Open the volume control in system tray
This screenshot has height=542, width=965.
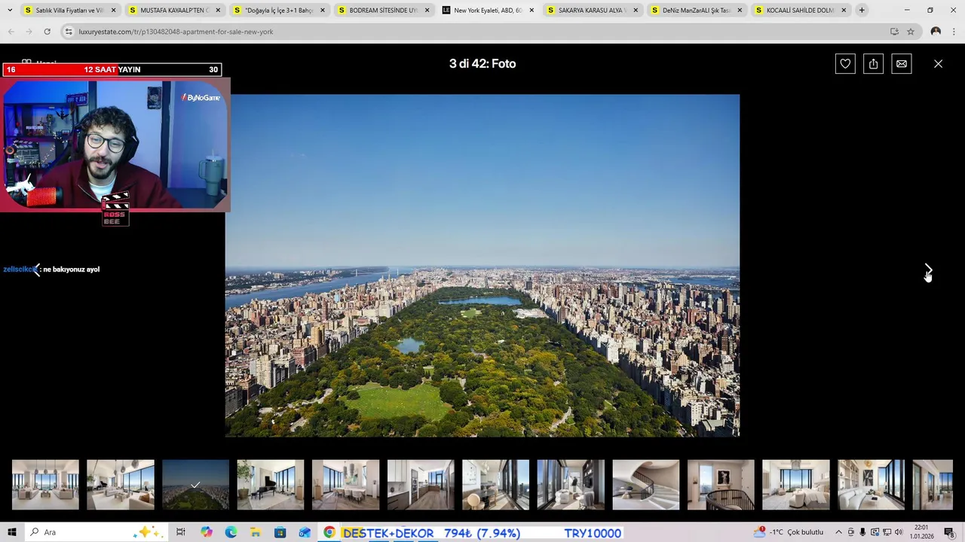tap(898, 532)
